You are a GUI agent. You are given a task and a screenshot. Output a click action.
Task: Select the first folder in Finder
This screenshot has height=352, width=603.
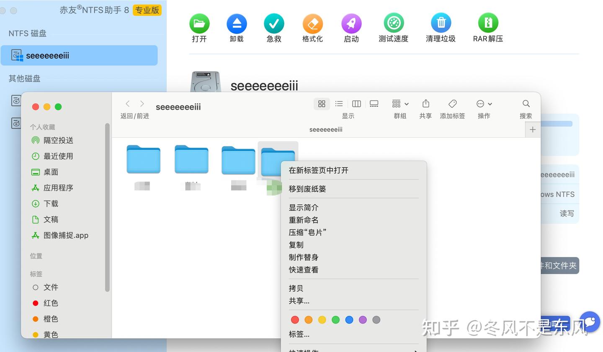144,159
